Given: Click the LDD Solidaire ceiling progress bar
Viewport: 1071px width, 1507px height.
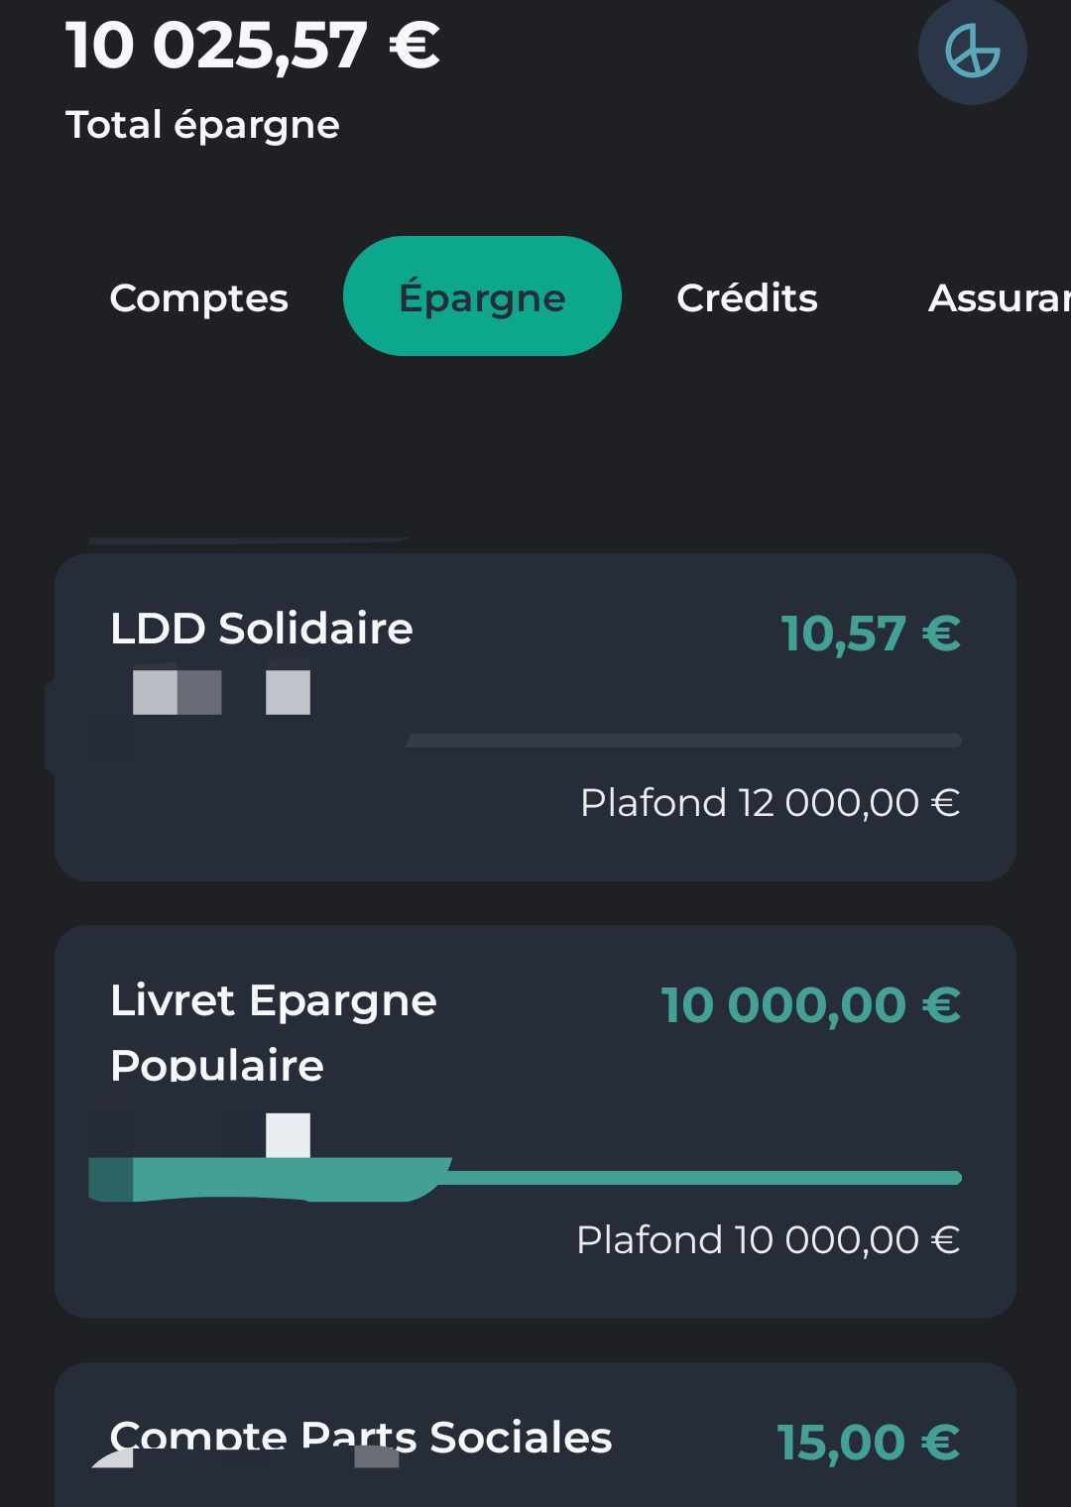Looking at the screenshot, I should point(684,741).
